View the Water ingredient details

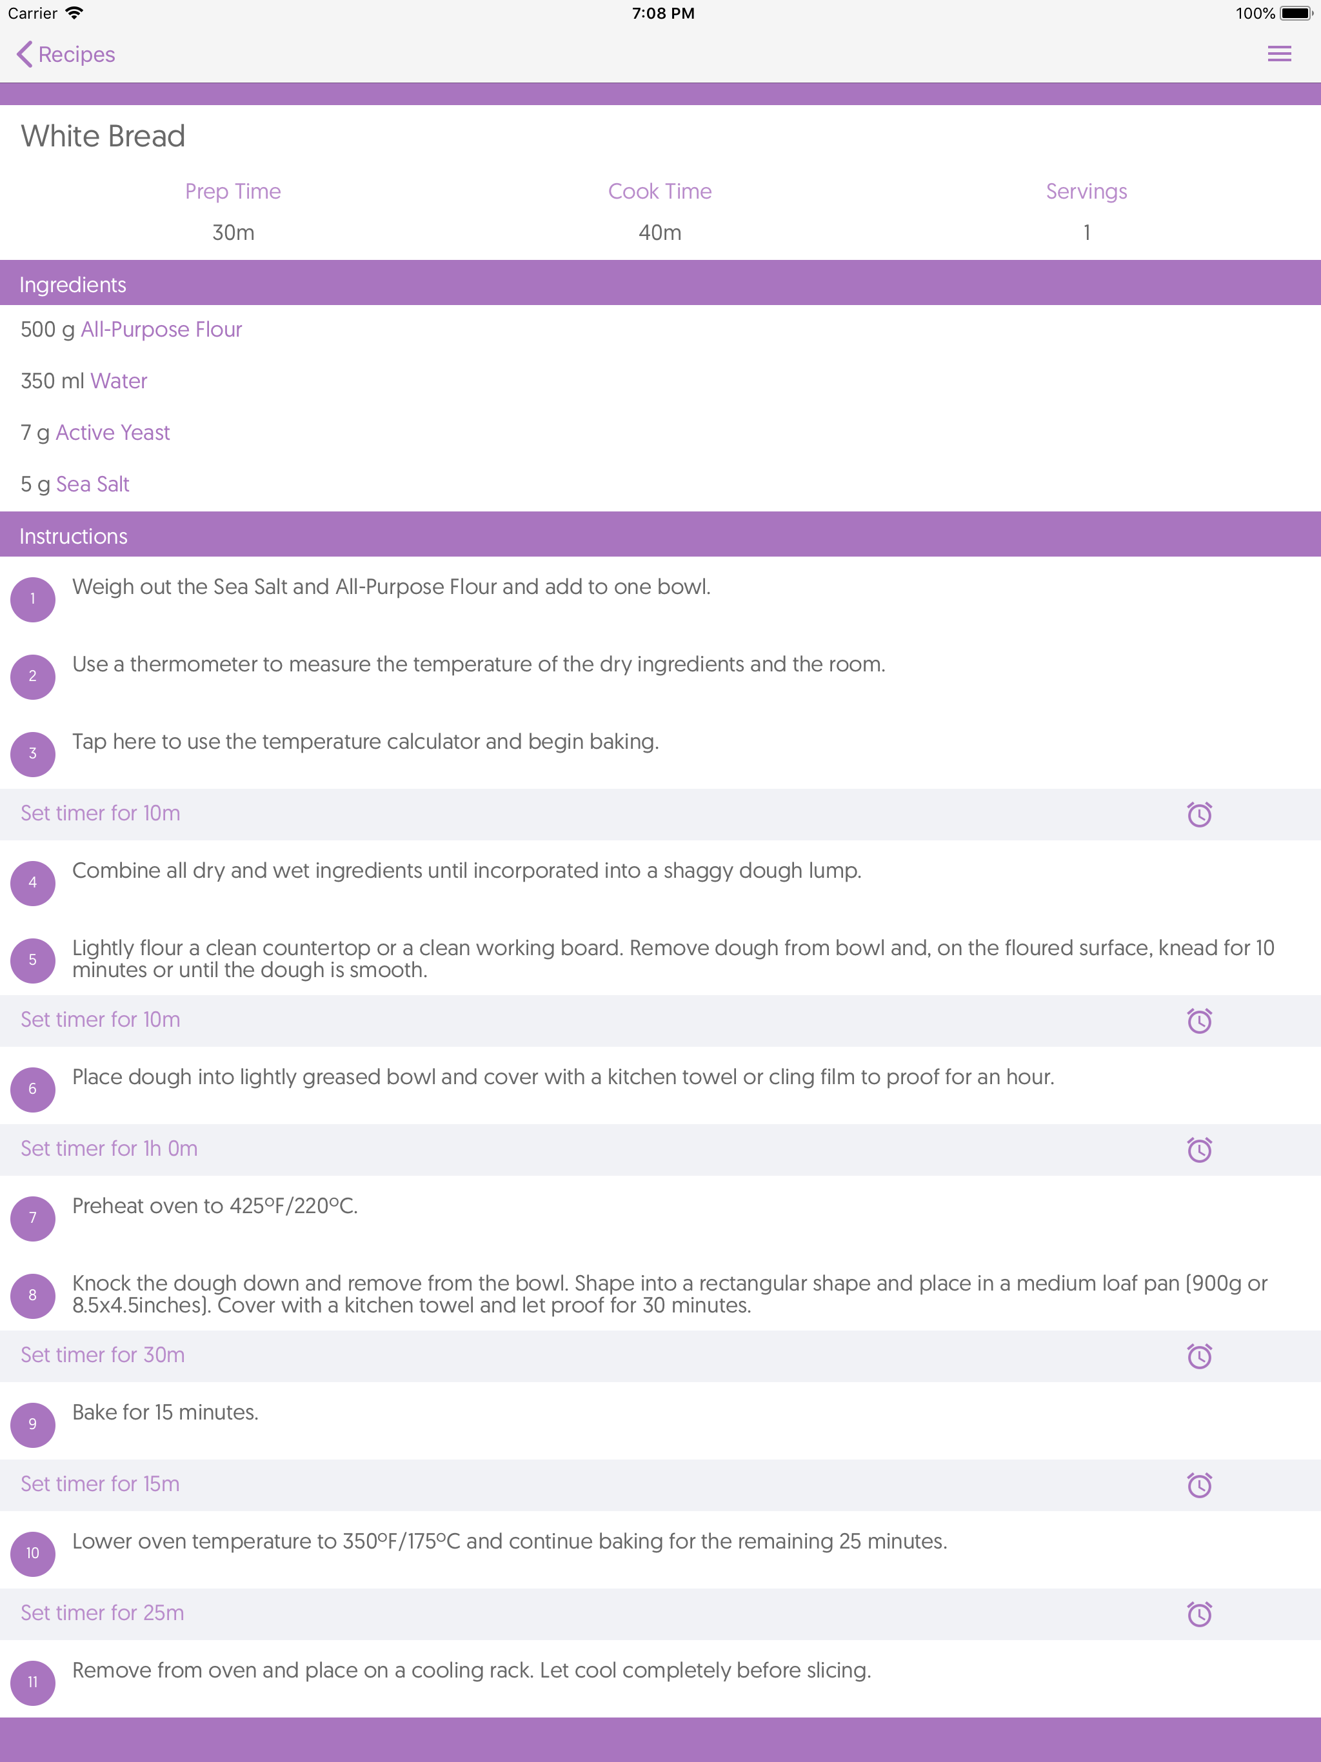[118, 381]
